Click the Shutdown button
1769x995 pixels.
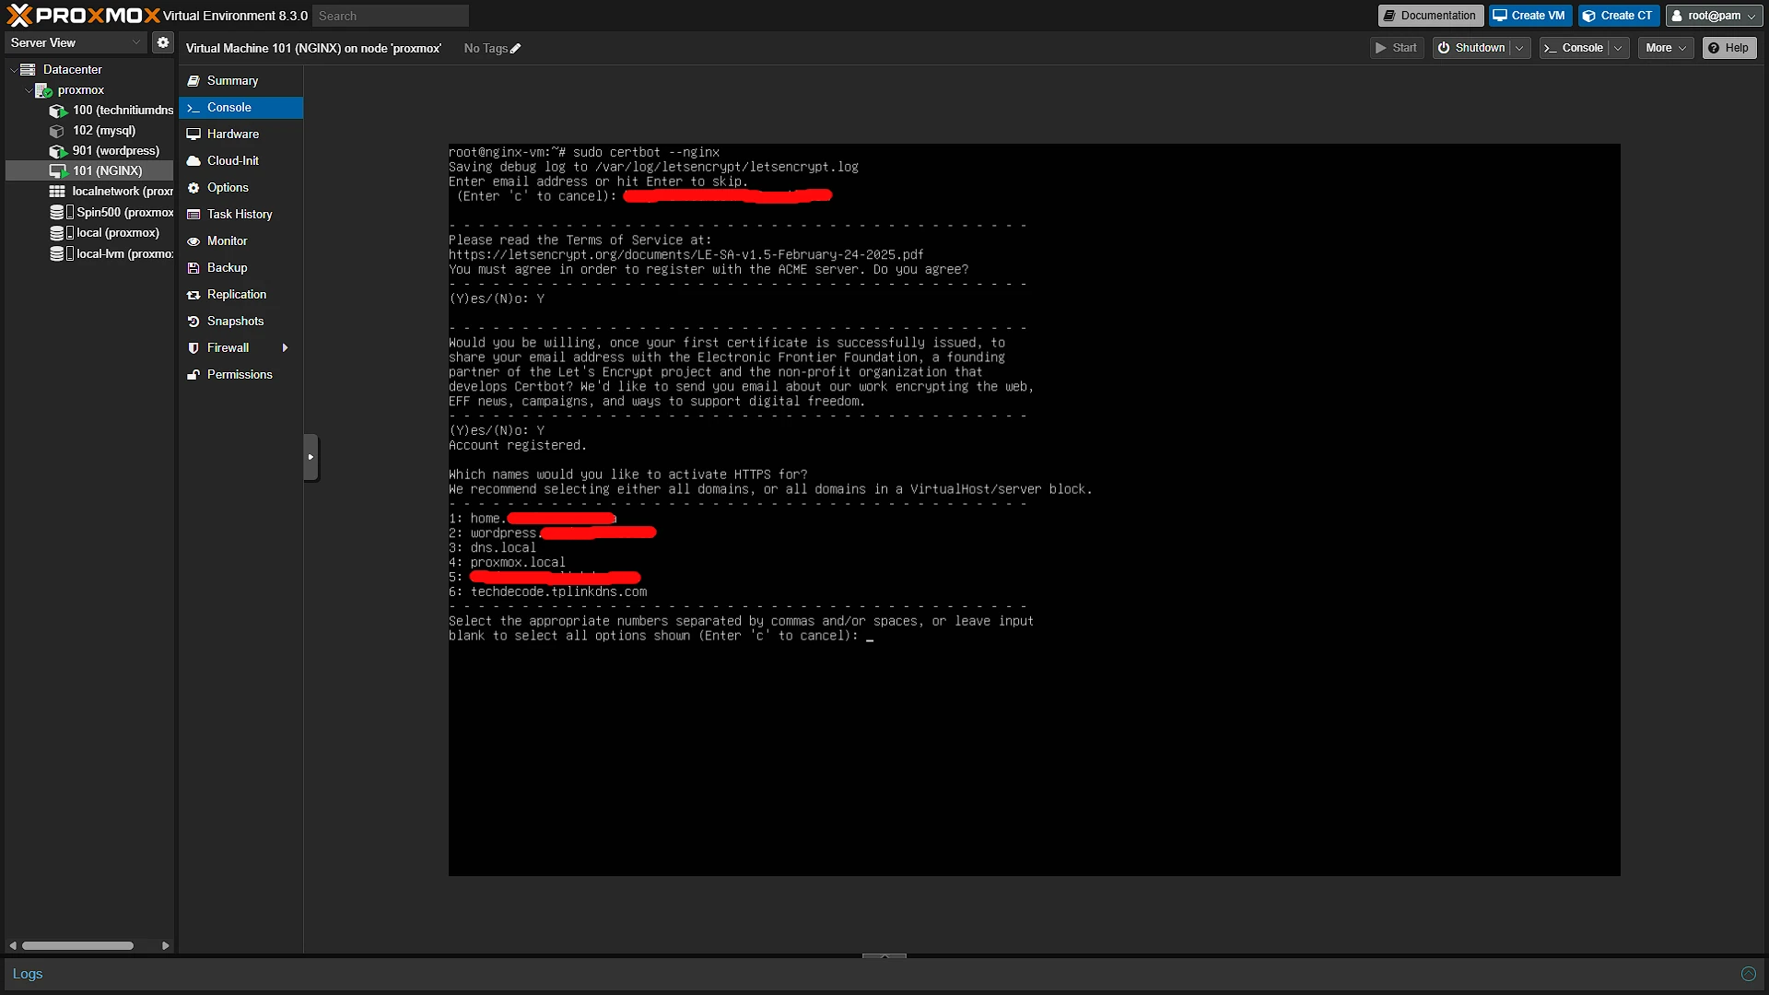point(1471,48)
